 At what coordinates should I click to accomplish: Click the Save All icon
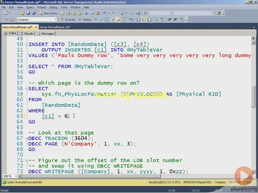(34, 13)
